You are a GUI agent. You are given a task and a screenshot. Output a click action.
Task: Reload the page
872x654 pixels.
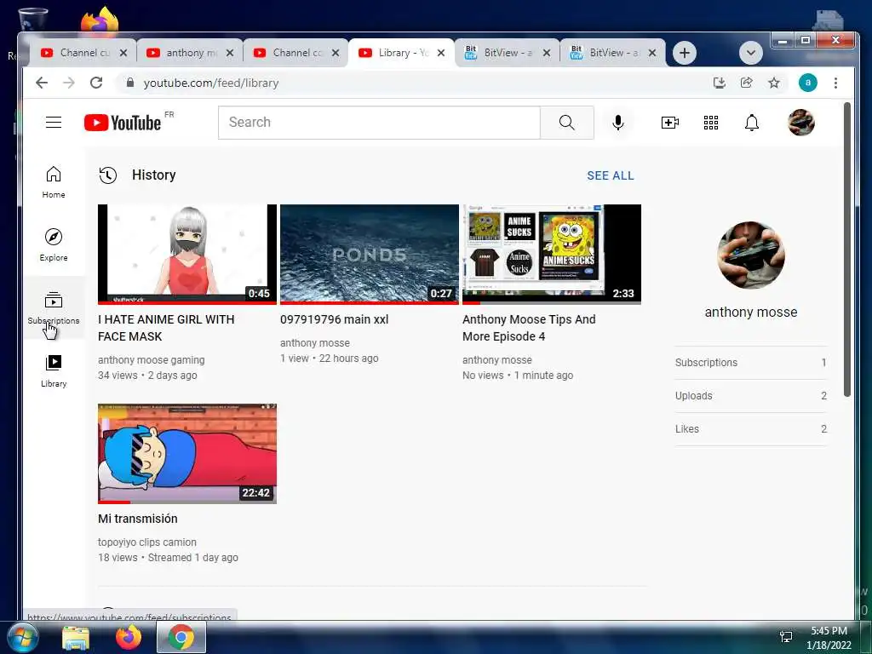click(x=96, y=83)
